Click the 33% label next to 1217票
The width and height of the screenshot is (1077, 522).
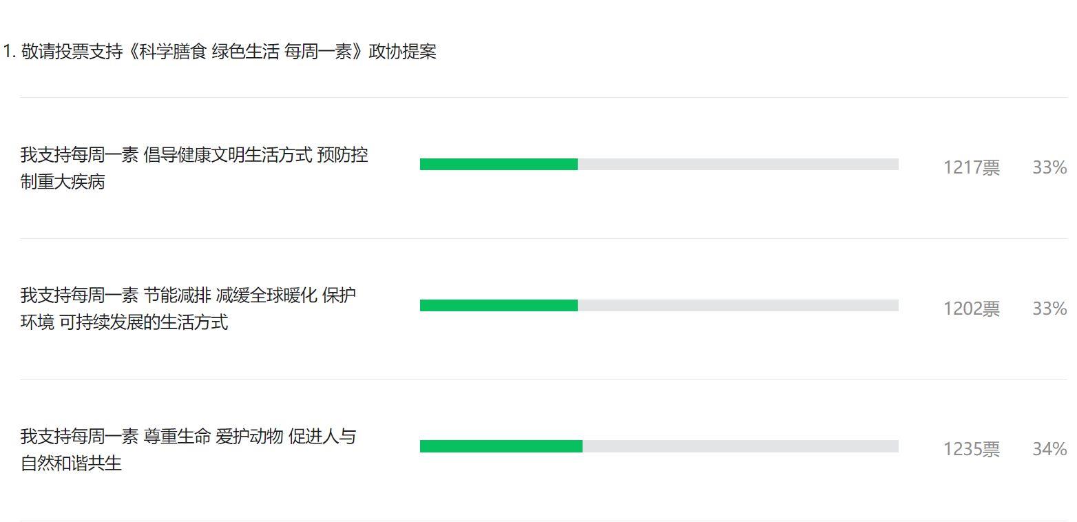(x=1049, y=167)
